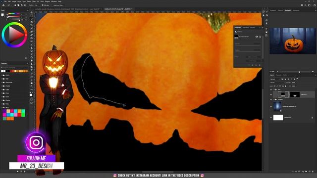
Task: Expand the second layer group
Action: pos(273,99)
